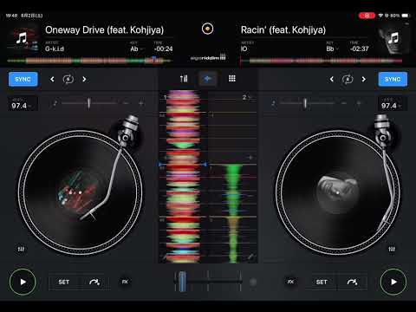Open the mixer view icon in center toolbar
416x312 pixels.
click(x=184, y=79)
